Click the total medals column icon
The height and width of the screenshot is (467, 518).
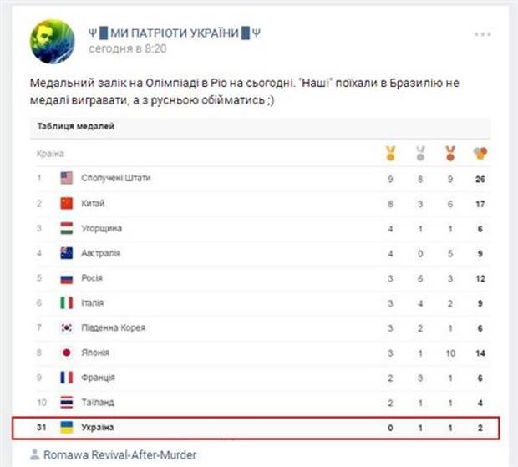click(x=480, y=153)
